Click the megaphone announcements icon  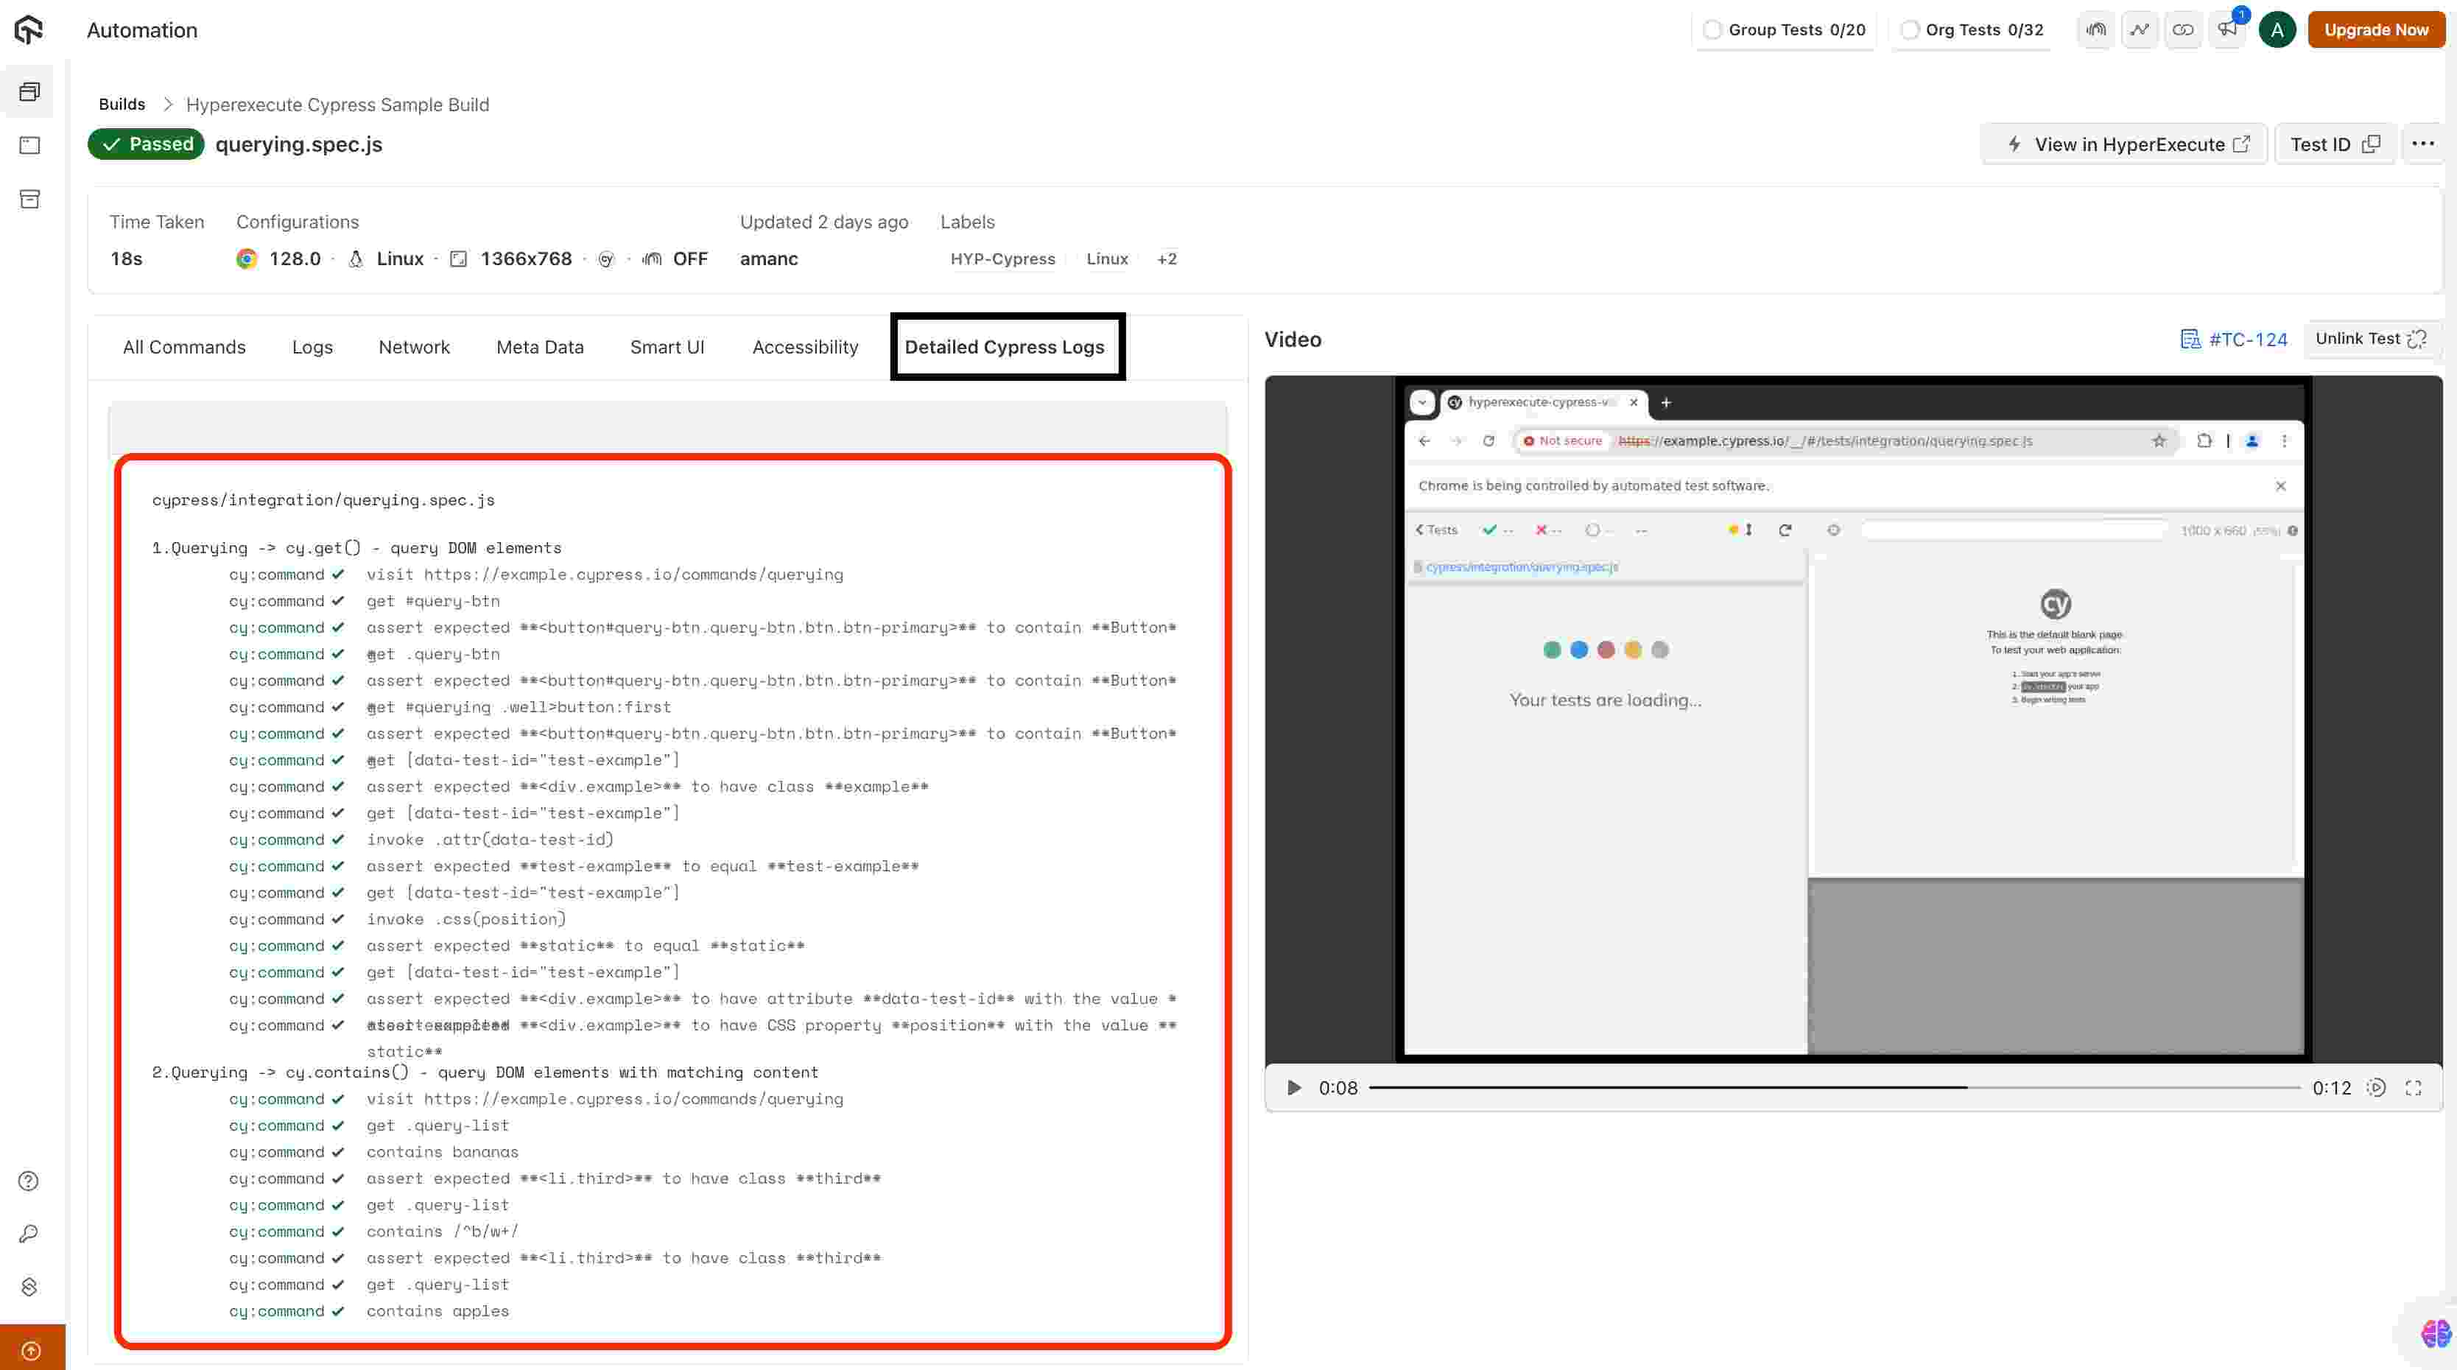click(x=2226, y=29)
